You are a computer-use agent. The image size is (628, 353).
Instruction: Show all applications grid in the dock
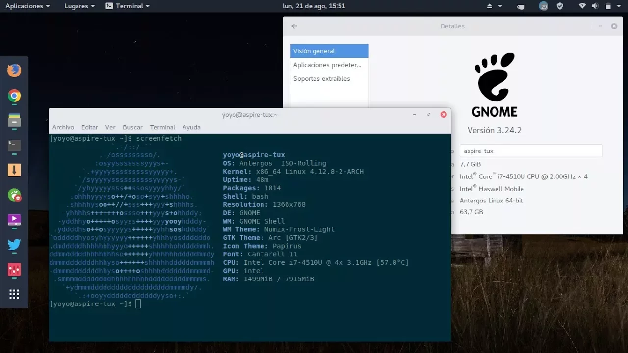[14, 294]
